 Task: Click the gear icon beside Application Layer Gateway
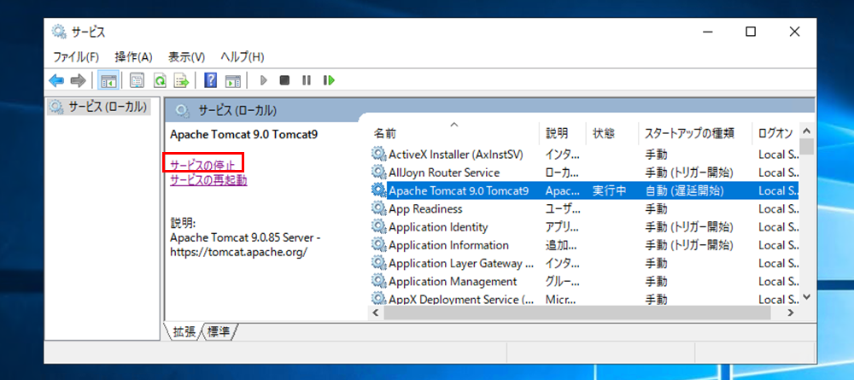click(379, 264)
